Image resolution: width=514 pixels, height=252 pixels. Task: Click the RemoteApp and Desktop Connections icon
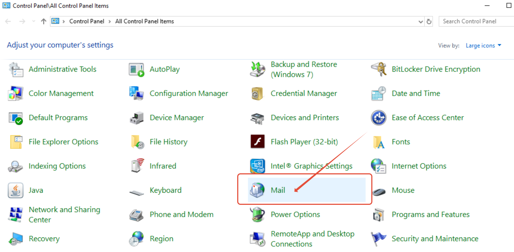point(257,239)
